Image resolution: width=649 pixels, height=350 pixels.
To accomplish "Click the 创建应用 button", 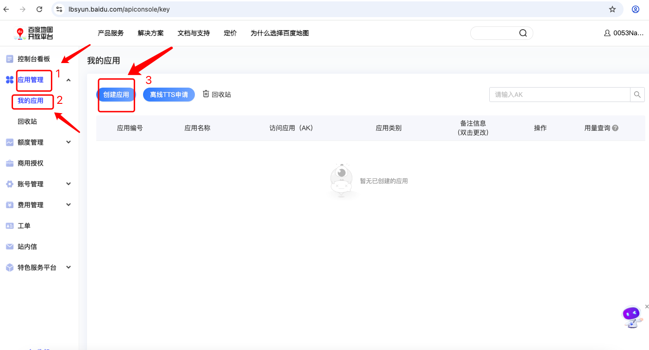I will pos(116,95).
